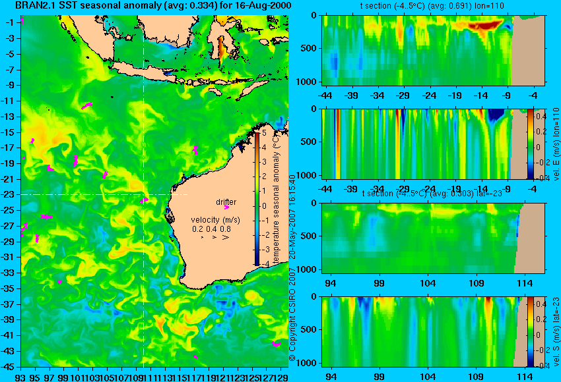Click the magenta drifter legend marker
The image size is (561, 382).
coord(226,207)
